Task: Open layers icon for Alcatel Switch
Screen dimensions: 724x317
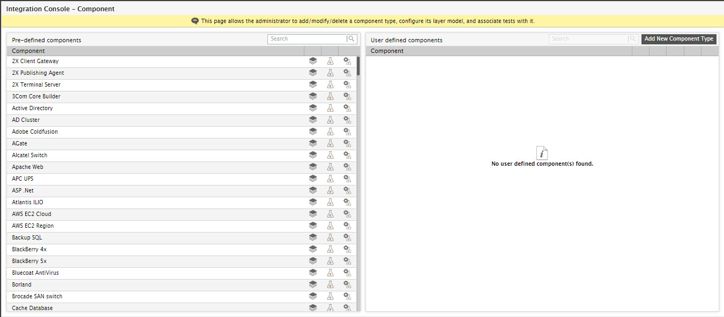Action: click(x=313, y=155)
